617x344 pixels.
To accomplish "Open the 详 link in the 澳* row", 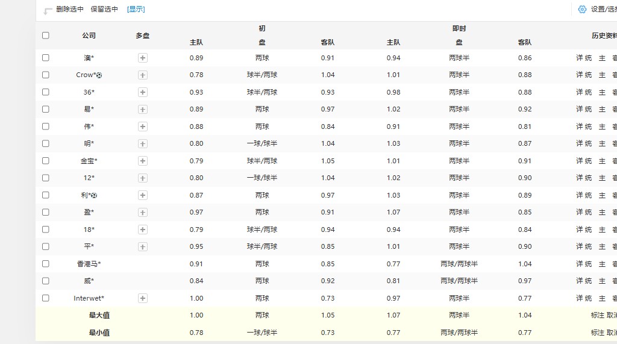I will (x=580, y=58).
